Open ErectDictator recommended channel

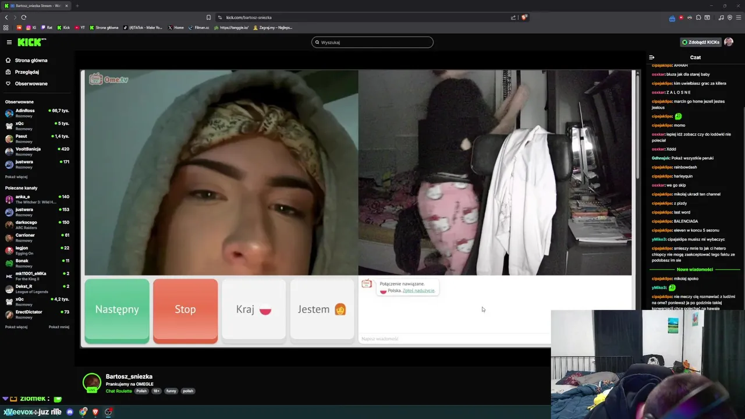37,314
